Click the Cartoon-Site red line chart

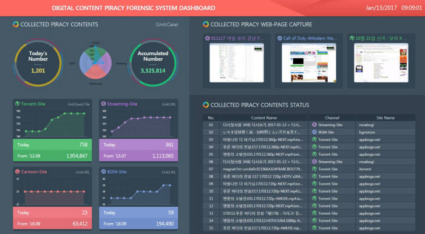(x=52, y=191)
